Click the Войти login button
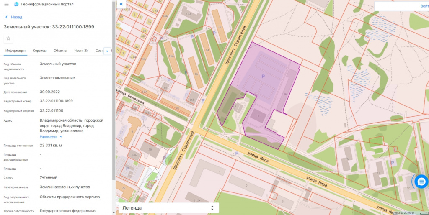The height and width of the screenshot is (215, 429). point(424,6)
